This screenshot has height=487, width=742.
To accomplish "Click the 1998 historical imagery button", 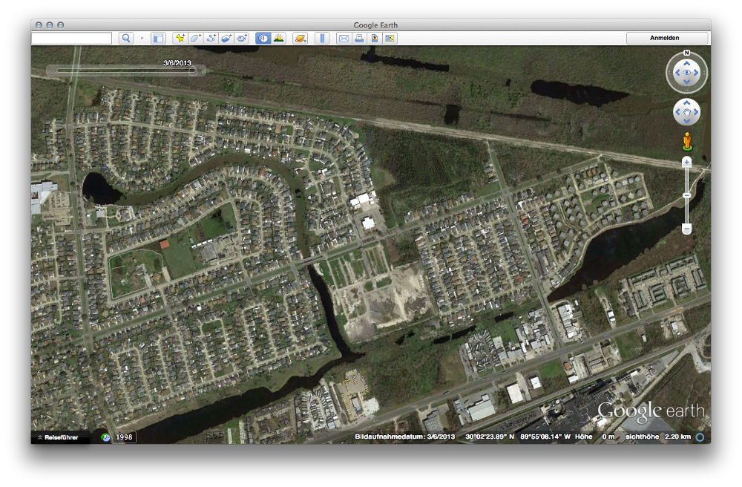I will click(124, 437).
